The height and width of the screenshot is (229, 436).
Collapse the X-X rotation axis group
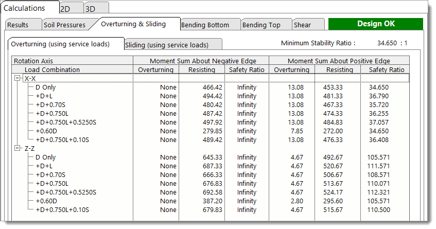click(18, 78)
